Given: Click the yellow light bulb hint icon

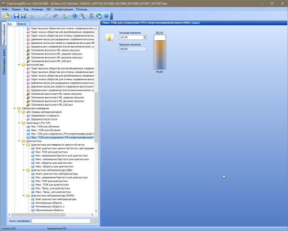Looking at the screenshot, I should 109,37.
